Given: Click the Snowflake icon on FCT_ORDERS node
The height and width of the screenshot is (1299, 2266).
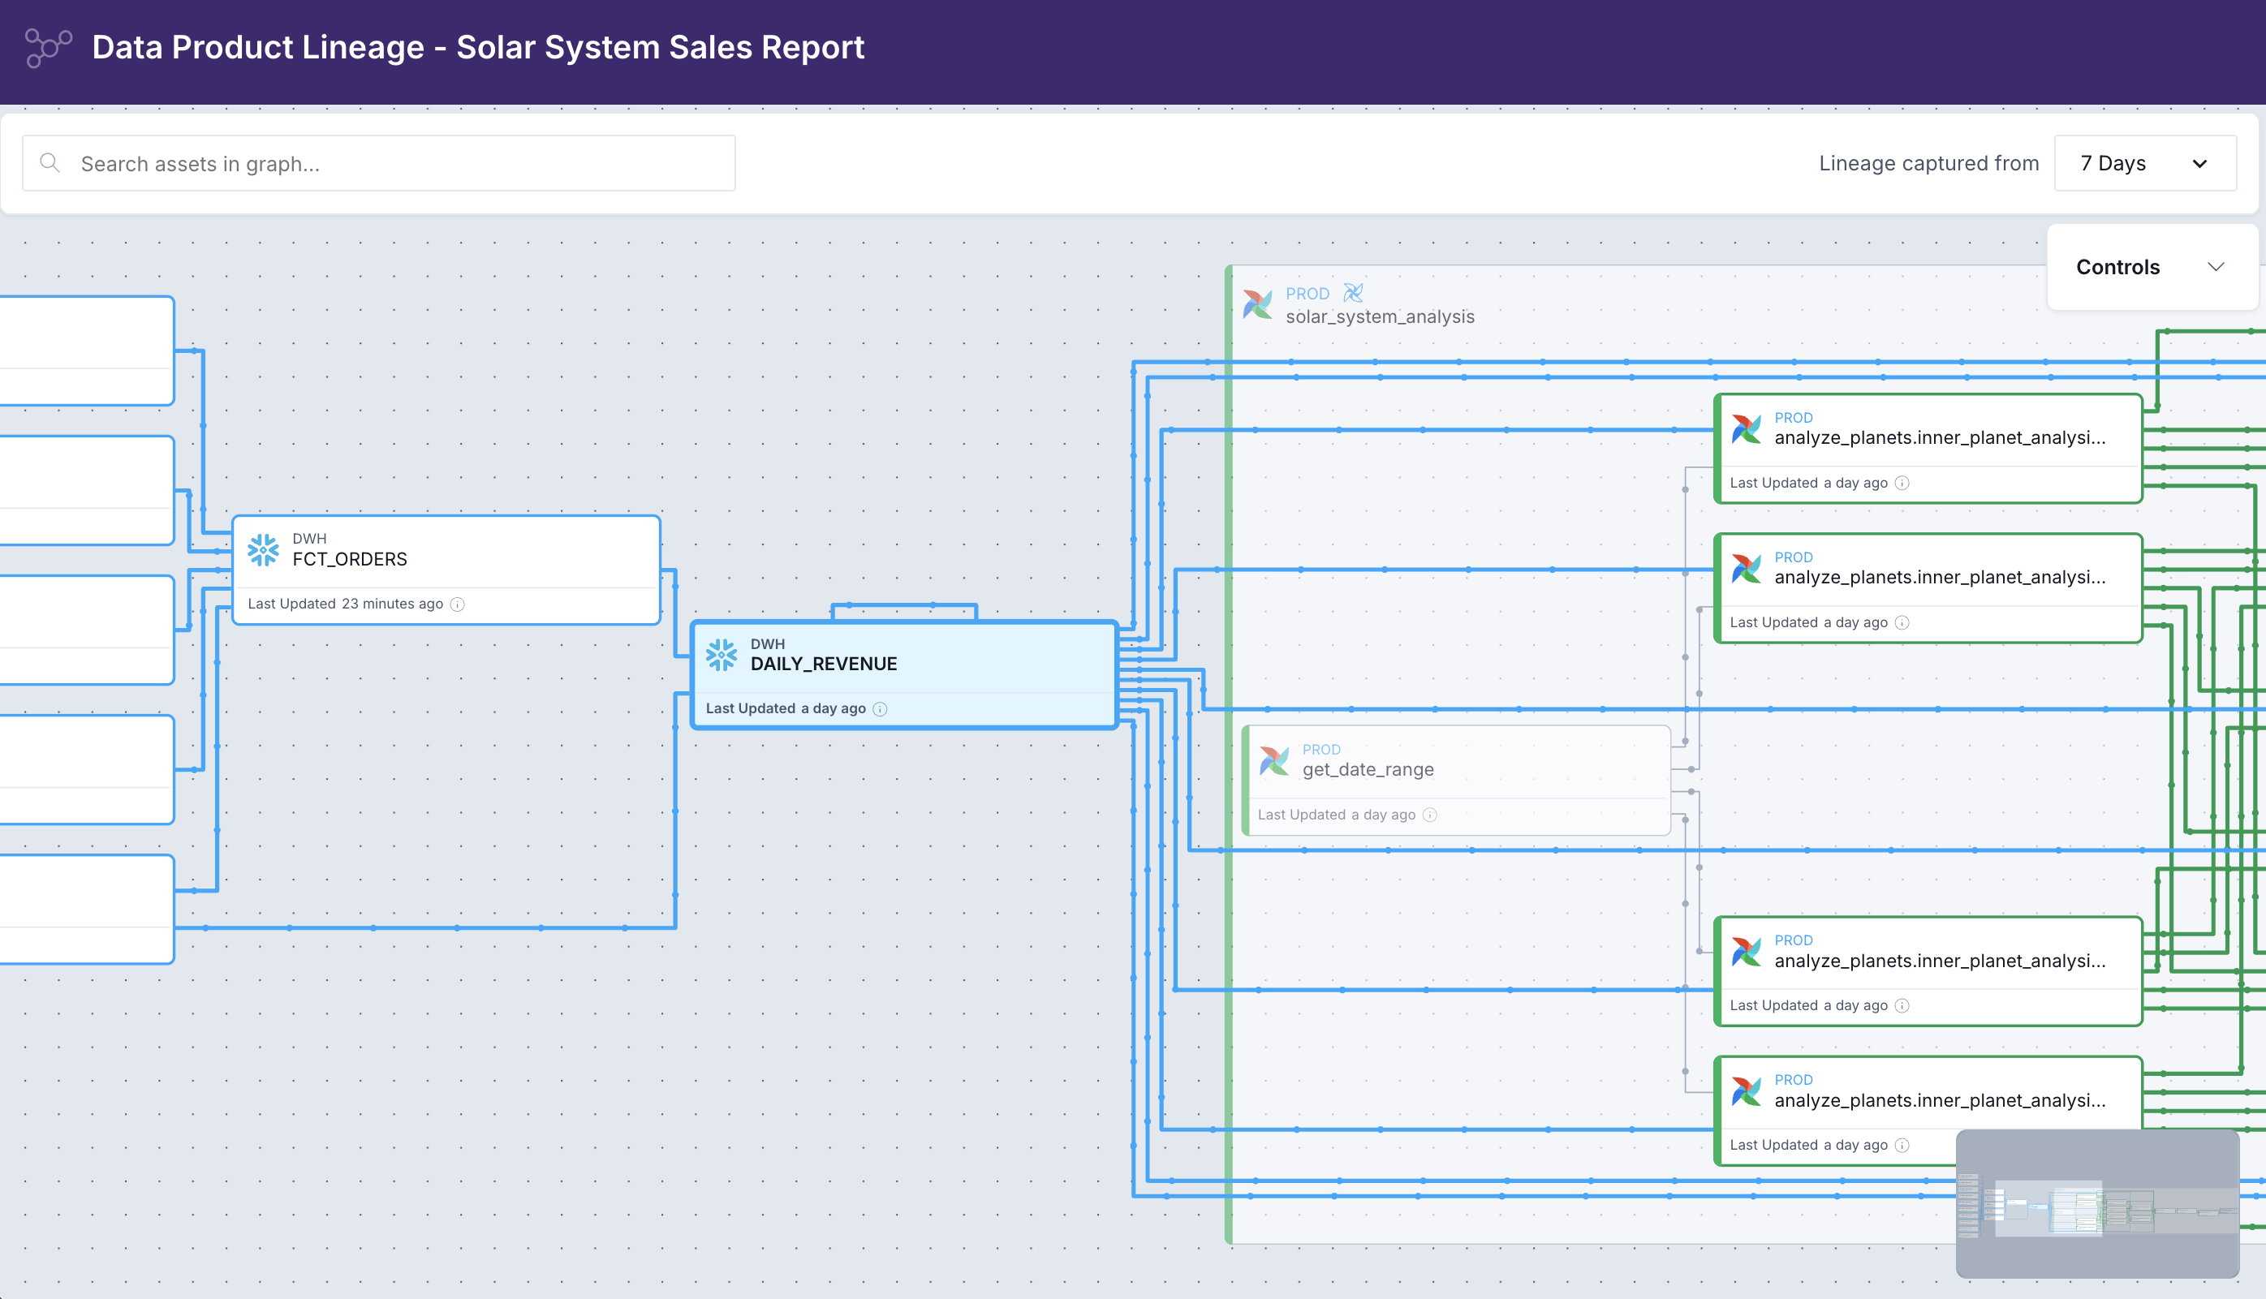Looking at the screenshot, I should (263, 549).
